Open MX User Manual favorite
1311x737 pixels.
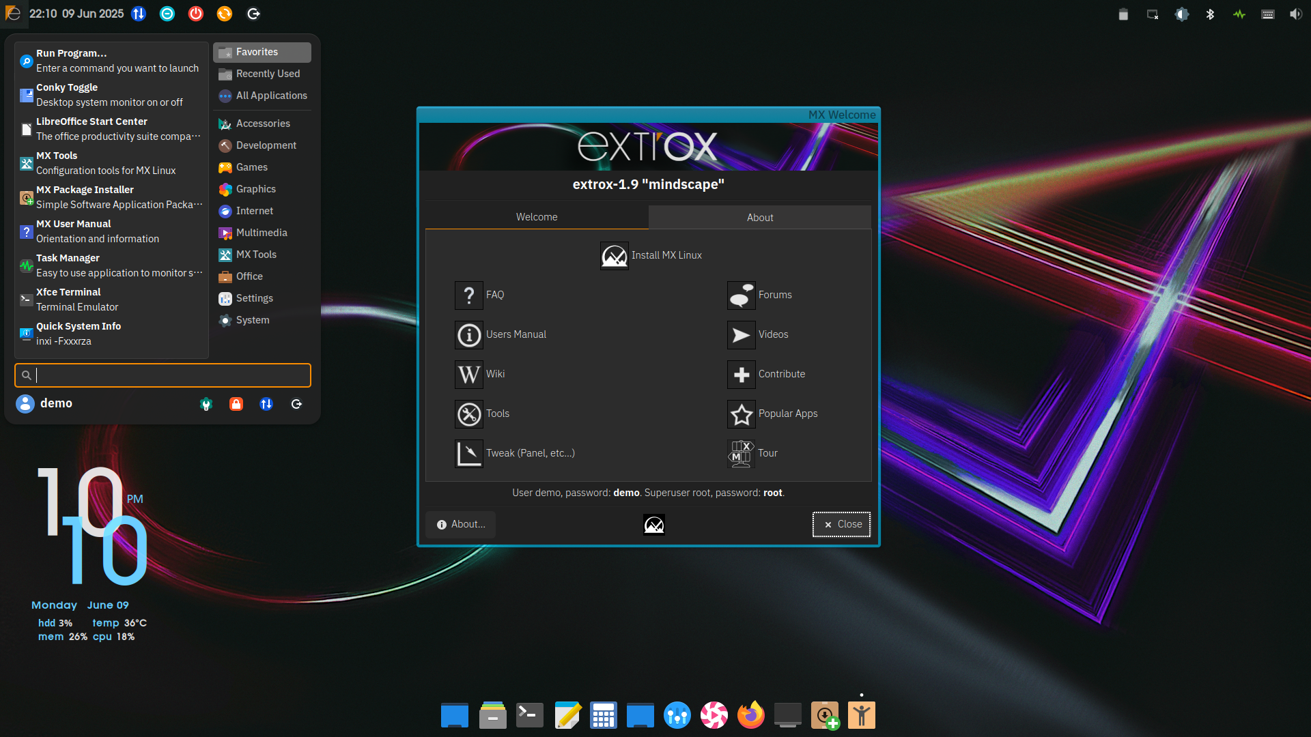click(111, 231)
